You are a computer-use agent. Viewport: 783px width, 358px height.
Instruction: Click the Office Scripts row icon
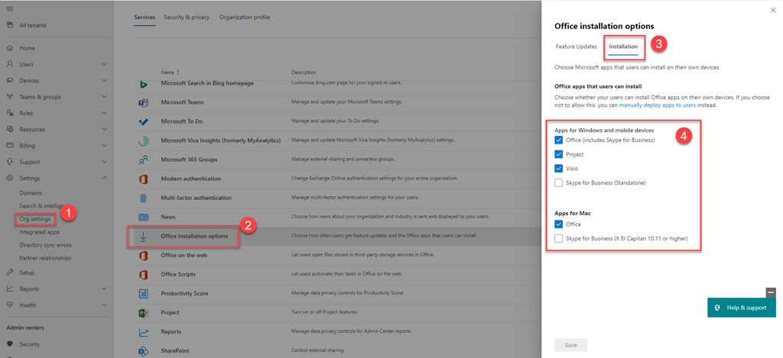tap(143, 274)
